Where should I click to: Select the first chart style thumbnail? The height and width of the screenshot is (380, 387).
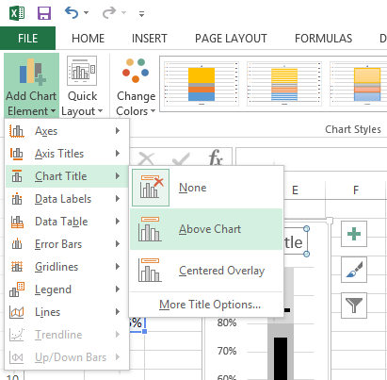click(x=202, y=84)
